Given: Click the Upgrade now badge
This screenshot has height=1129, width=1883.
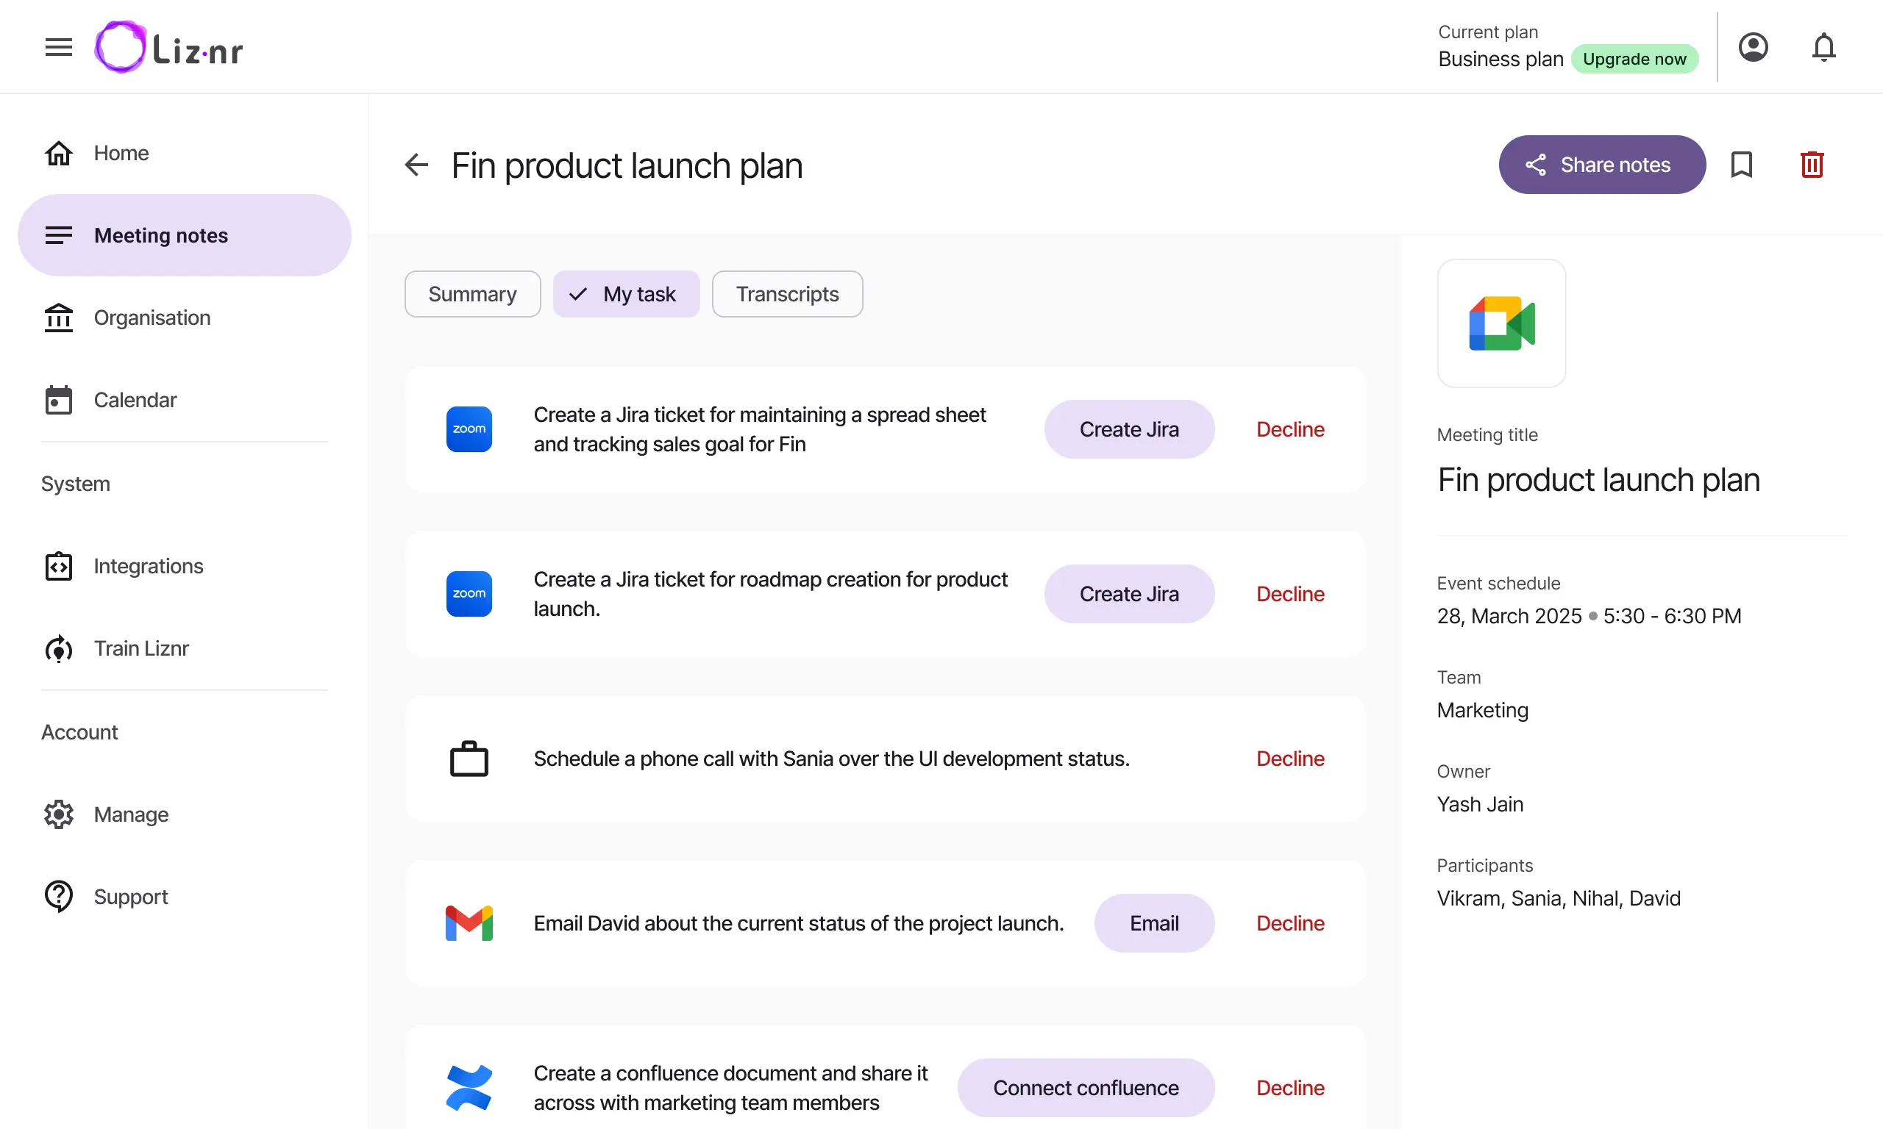Looking at the screenshot, I should point(1634,60).
